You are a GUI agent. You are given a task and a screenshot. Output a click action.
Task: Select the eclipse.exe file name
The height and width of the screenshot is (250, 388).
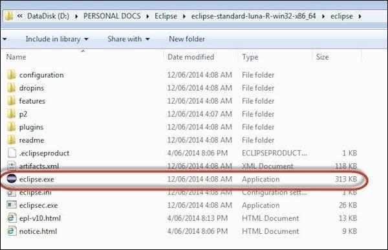[x=37, y=179]
